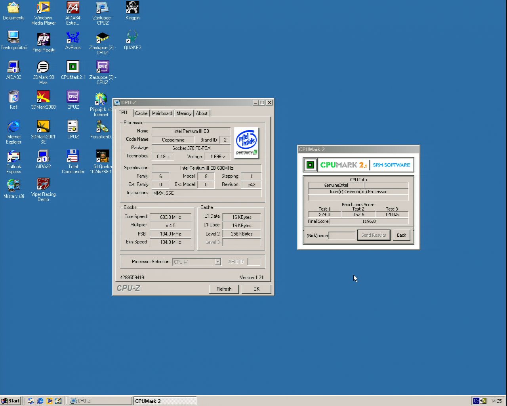Screen dimensions: 507x406
Task: Select the QUAKE2 desktop icon
Action: 132,40
